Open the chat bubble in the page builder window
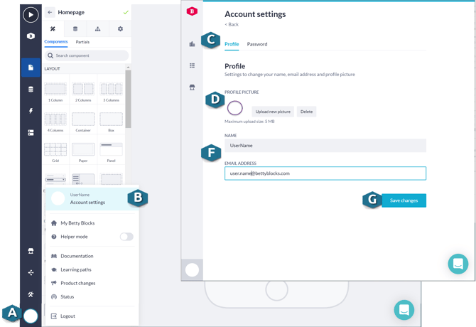The image size is (476, 327). (x=404, y=310)
